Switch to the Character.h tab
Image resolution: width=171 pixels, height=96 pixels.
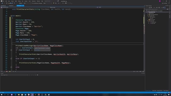[x=11, y=6]
